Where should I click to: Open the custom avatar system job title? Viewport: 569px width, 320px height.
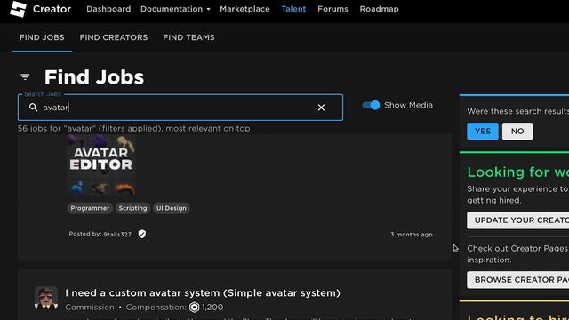[x=203, y=292]
